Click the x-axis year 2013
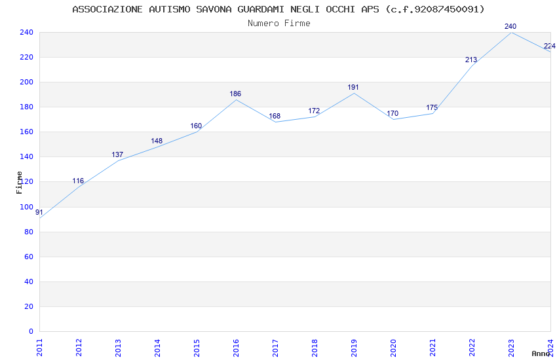This screenshot has width=557, height=360. pos(118,348)
